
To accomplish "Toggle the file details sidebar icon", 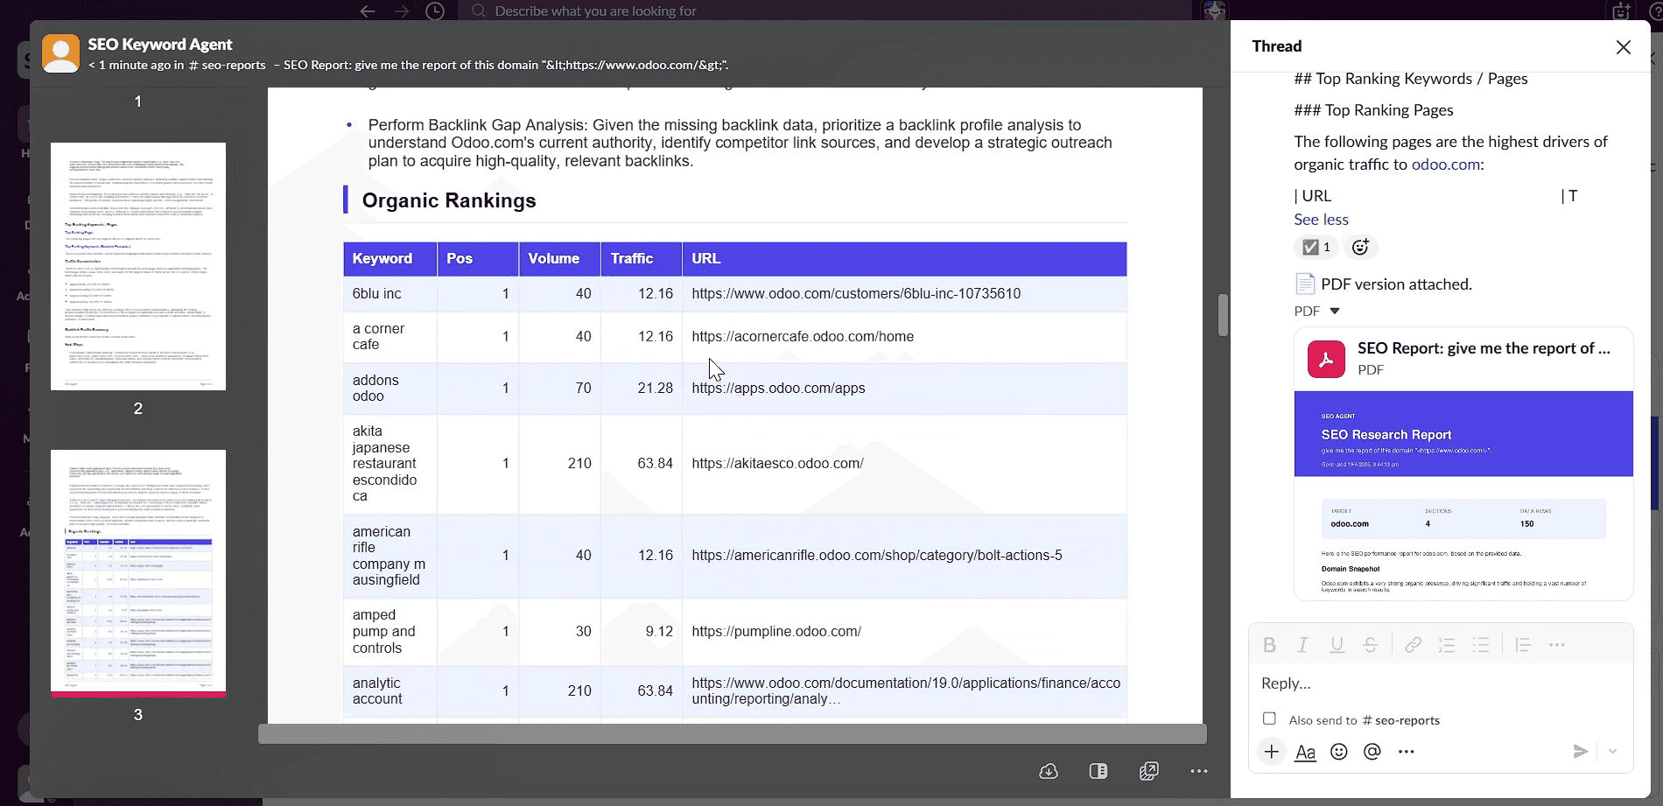I will 1098,771.
